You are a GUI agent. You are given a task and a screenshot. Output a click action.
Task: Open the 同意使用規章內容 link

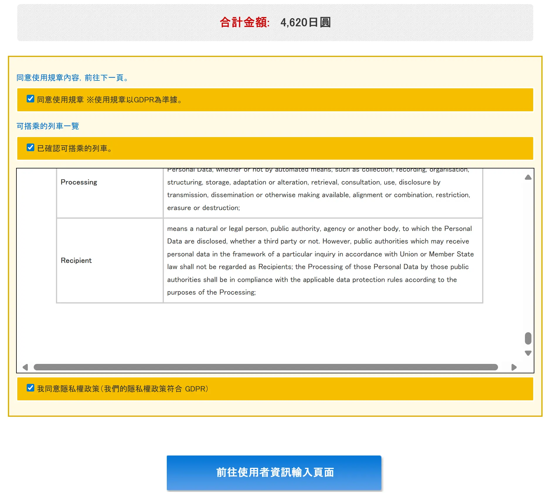pos(72,78)
